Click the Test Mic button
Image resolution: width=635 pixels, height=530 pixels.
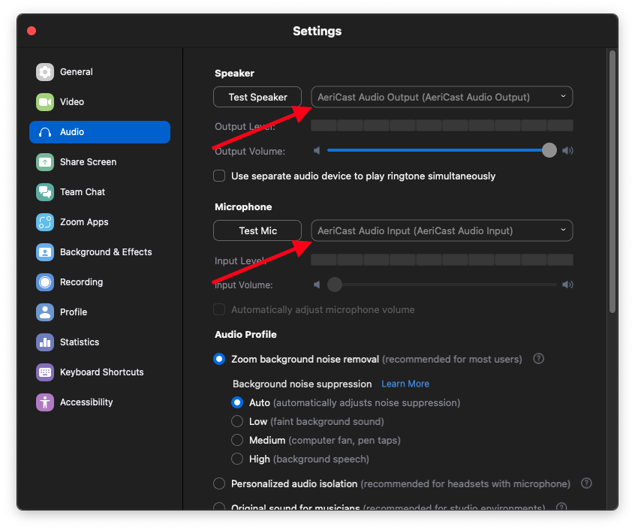(x=257, y=230)
